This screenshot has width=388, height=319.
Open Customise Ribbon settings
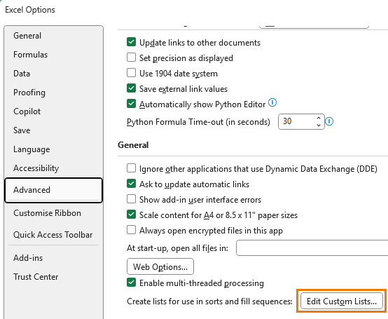pos(54,213)
